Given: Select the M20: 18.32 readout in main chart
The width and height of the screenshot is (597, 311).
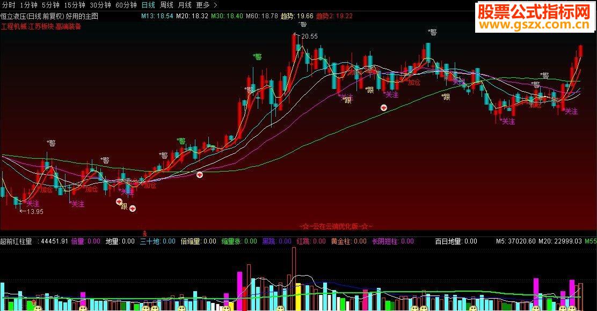Looking at the screenshot, I should (x=192, y=16).
